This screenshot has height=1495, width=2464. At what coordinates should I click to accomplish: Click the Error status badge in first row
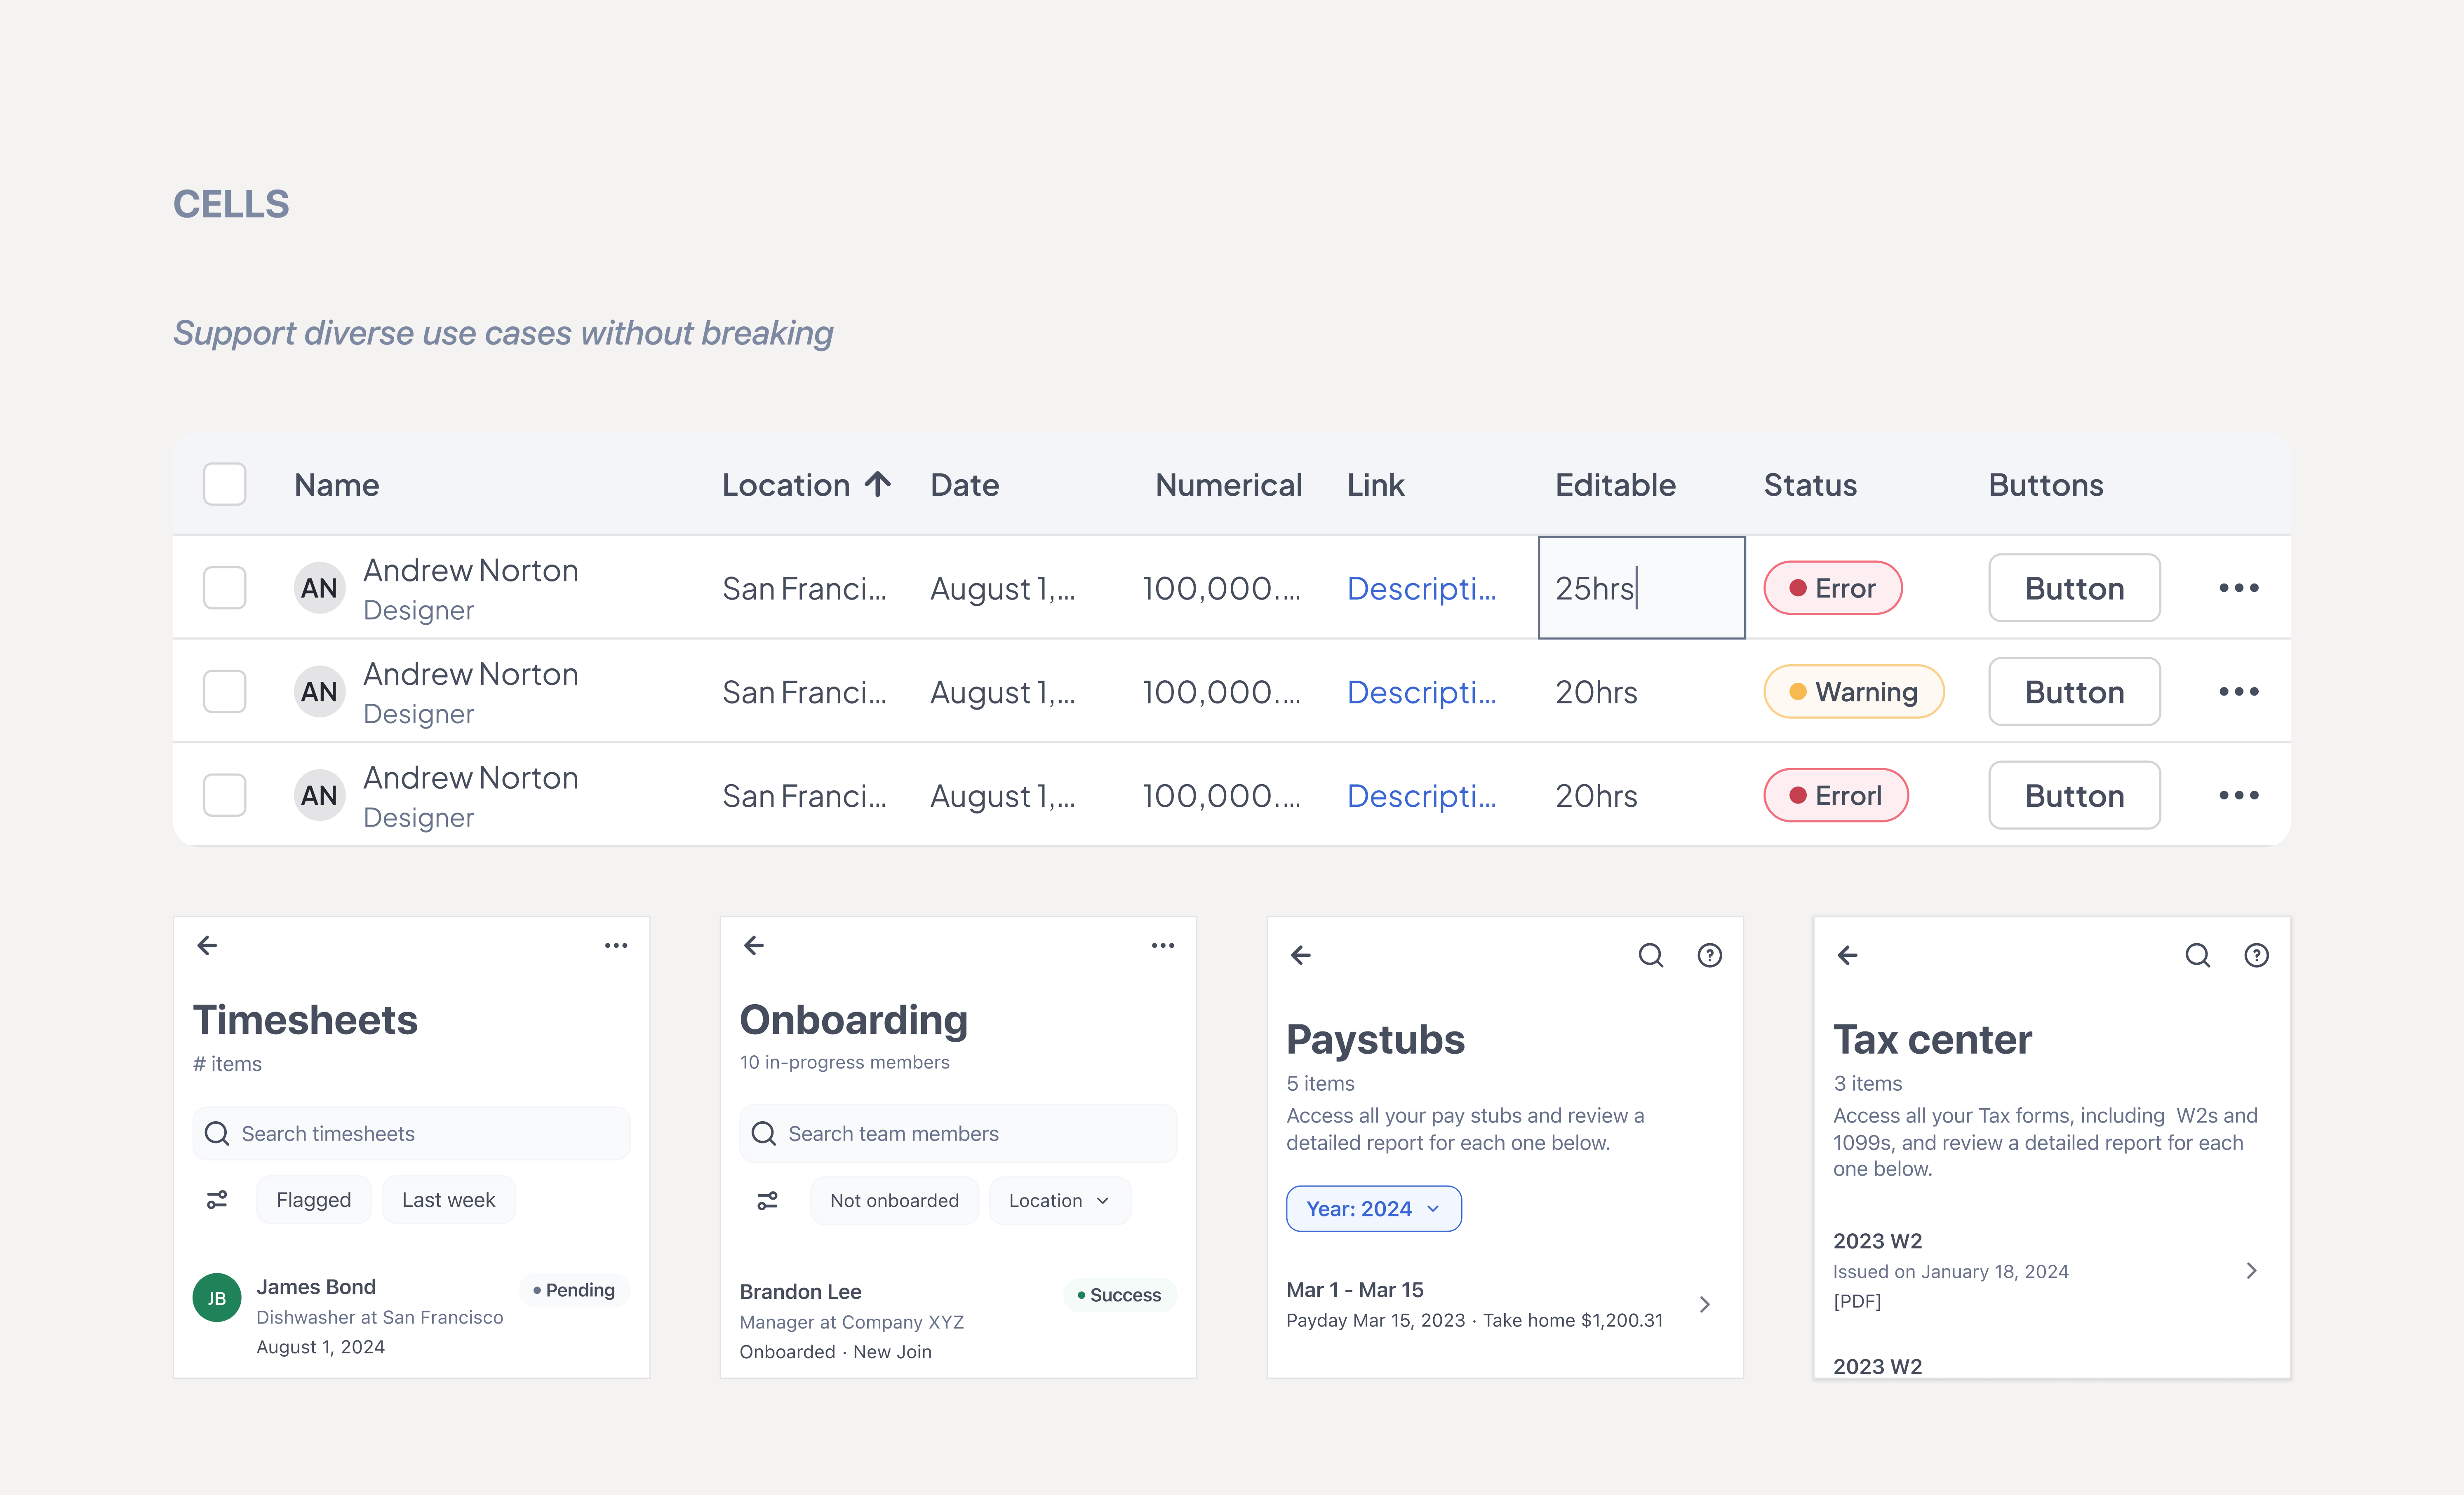1833,588
